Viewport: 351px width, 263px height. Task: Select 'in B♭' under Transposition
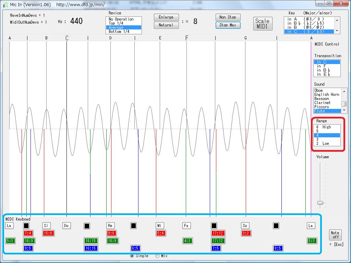click(x=327, y=70)
